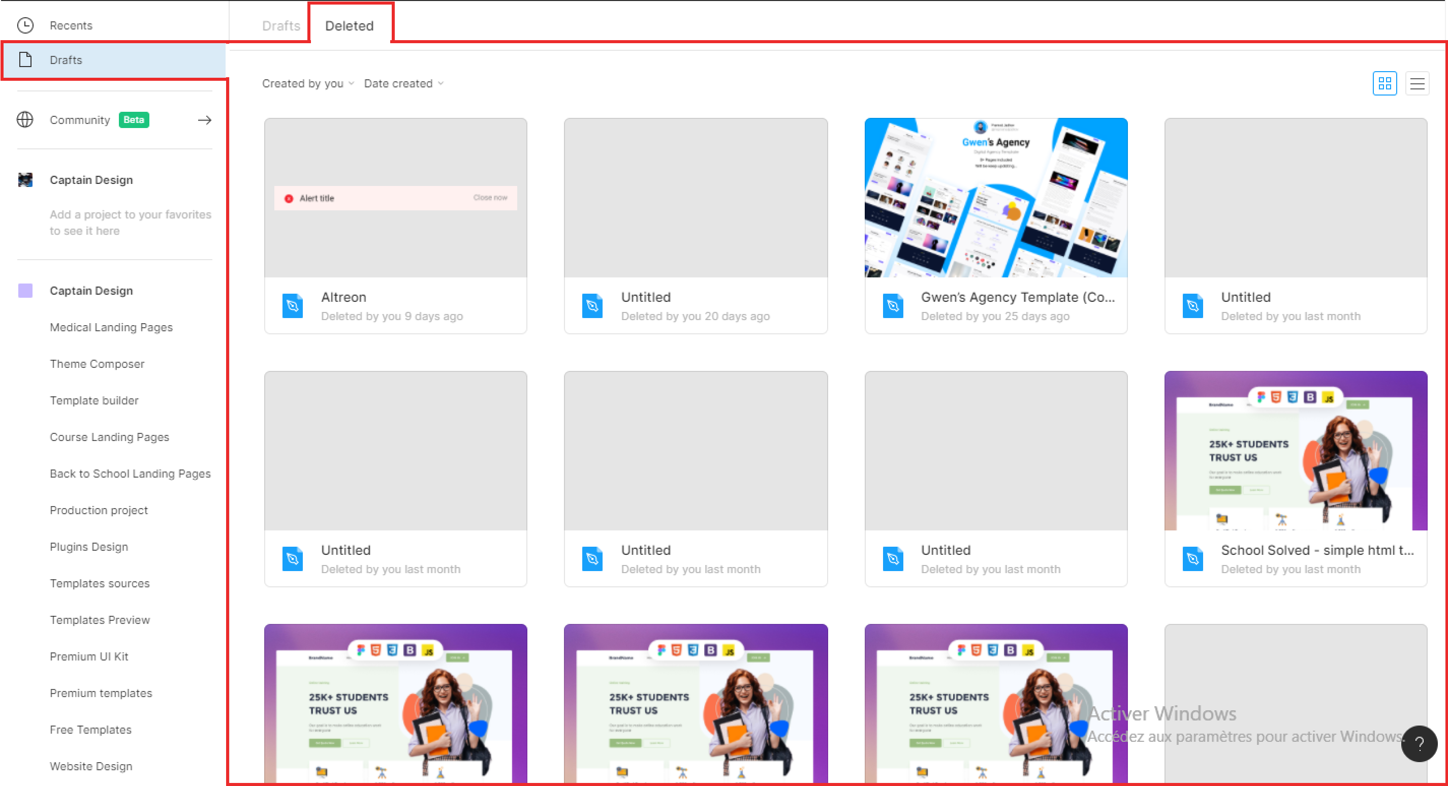This screenshot has width=1448, height=786.
Task: Select the Deleted tab
Action: [x=349, y=26]
